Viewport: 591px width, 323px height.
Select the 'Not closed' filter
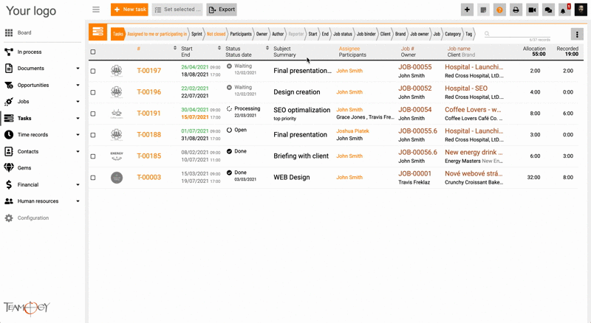click(x=216, y=34)
